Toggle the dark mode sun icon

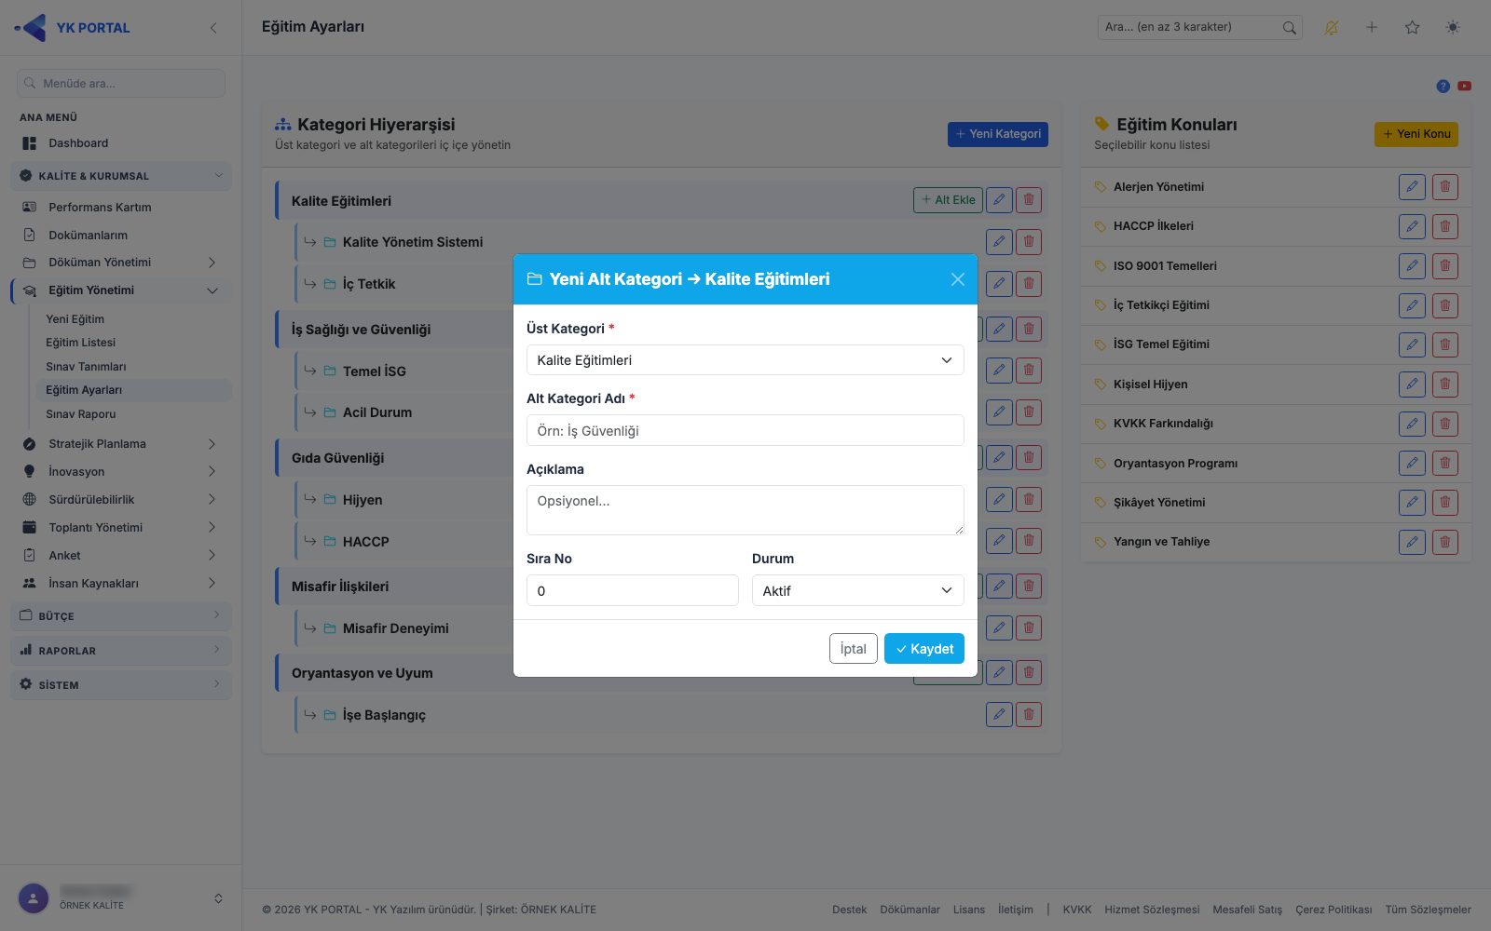point(1453,27)
